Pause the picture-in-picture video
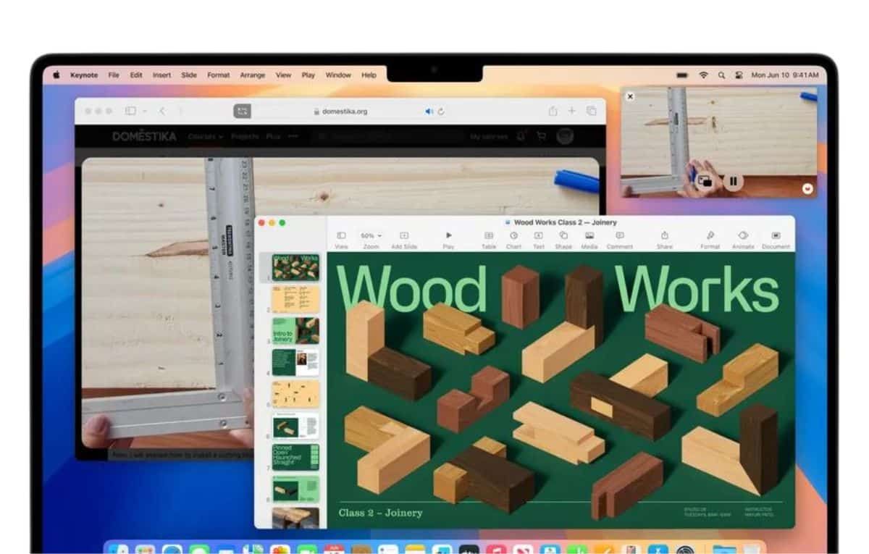The image size is (869, 554). [x=733, y=181]
